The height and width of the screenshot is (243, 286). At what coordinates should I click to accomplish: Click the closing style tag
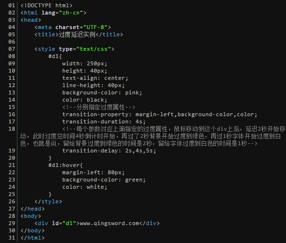point(48,202)
